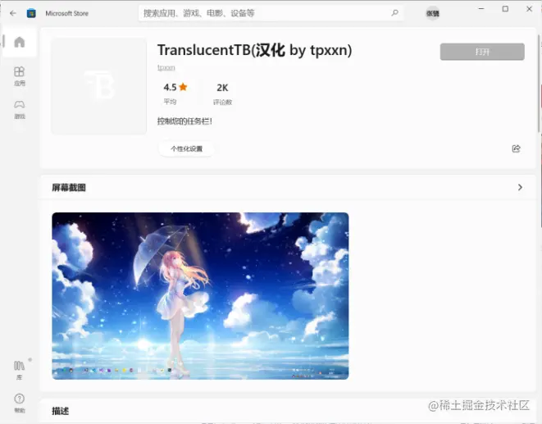Open the 应用 (Apps) sidebar section
This screenshot has width=542, height=424.
tap(20, 76)
